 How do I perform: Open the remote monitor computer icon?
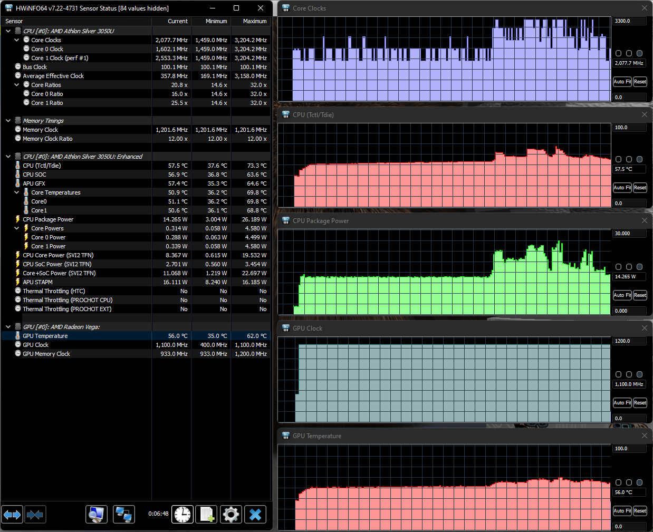(97, 515)
